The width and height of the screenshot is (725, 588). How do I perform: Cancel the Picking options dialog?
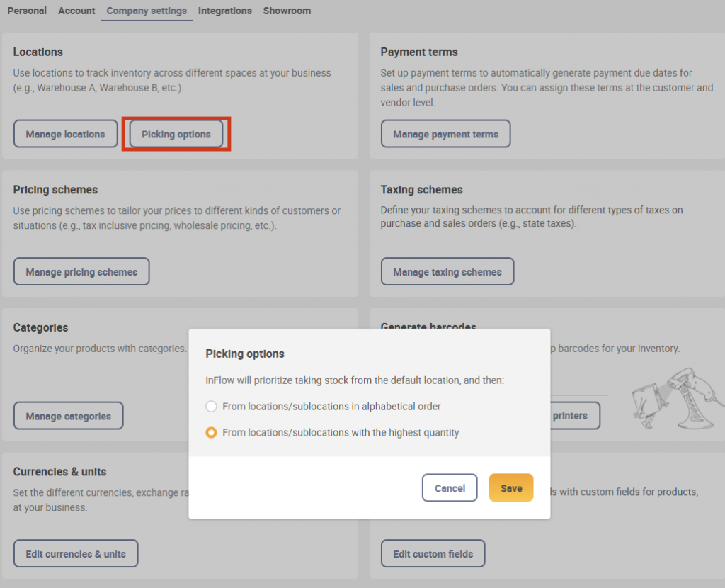click(450, 487)
